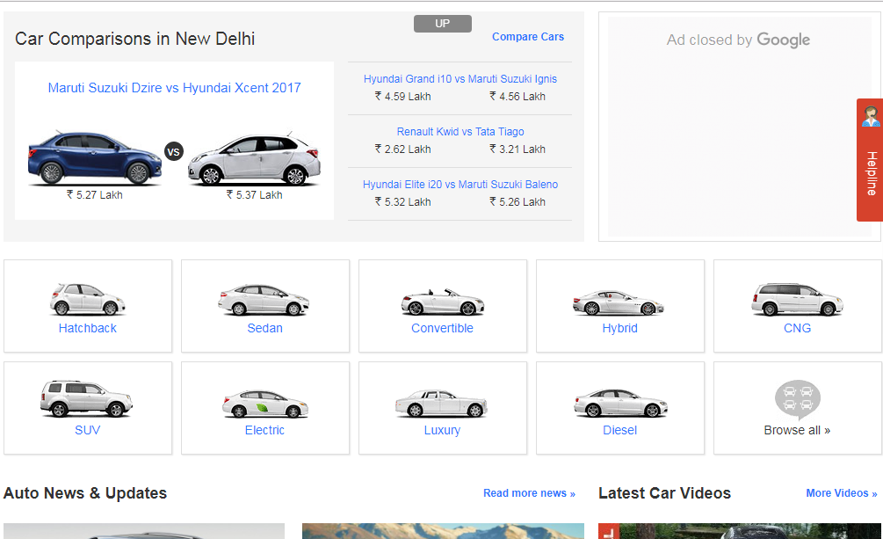The width and height of the screenshot is (883, 539).
Task: Click the ₹ 5.37 Lakh price
Action: pyautogui.click(x=255, y=195)
